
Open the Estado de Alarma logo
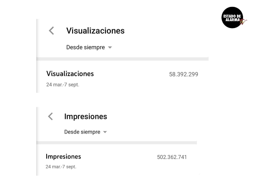(x=232, y=18)
